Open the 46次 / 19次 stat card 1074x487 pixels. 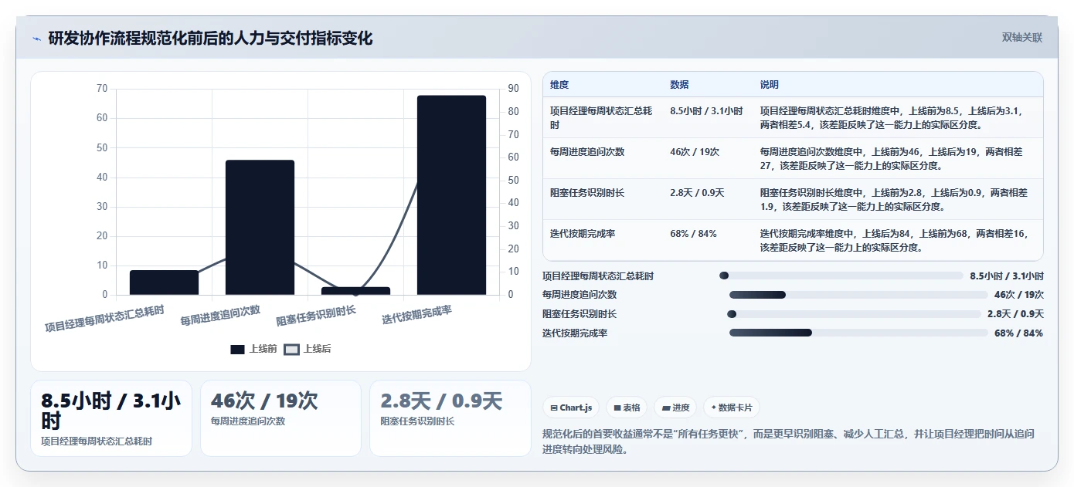(x=280, y=418)
